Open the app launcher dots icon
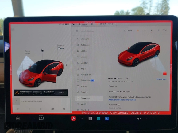The height and width of the screenshot is (133, 178). [x=82, y=119]
